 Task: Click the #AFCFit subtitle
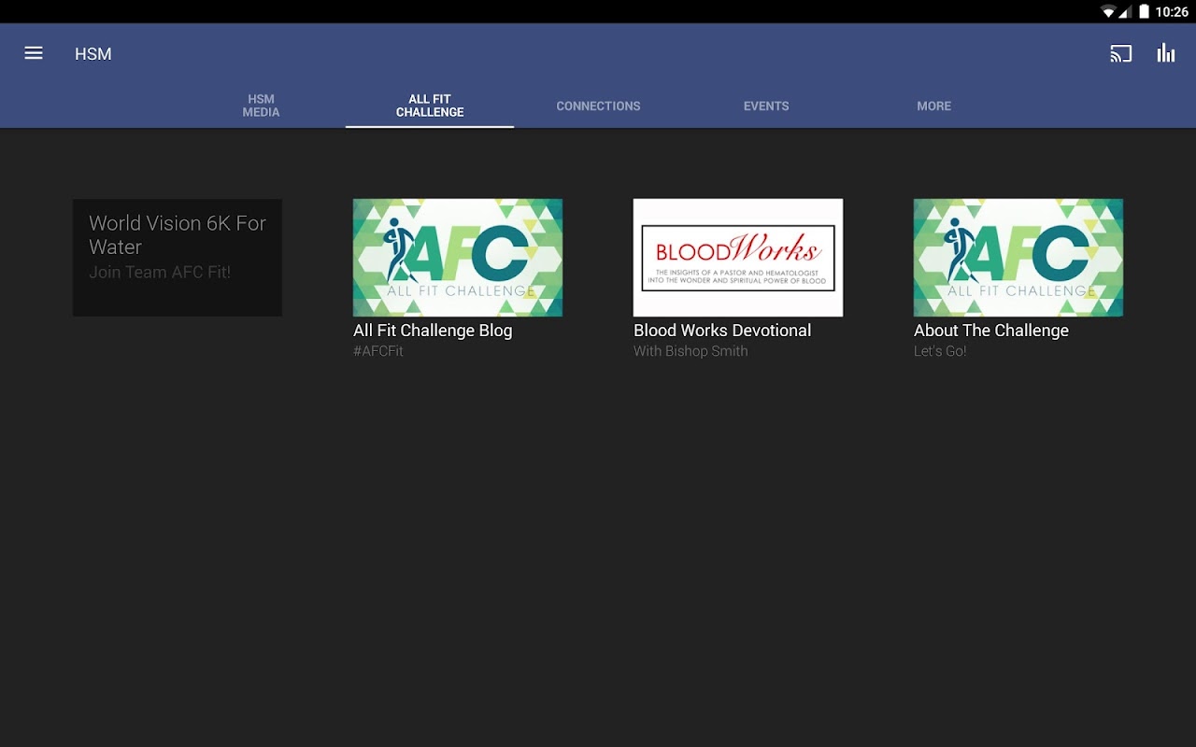[x=378, y=351]
